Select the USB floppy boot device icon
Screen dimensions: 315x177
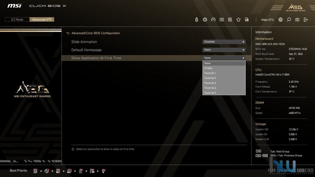click(92, 171)
